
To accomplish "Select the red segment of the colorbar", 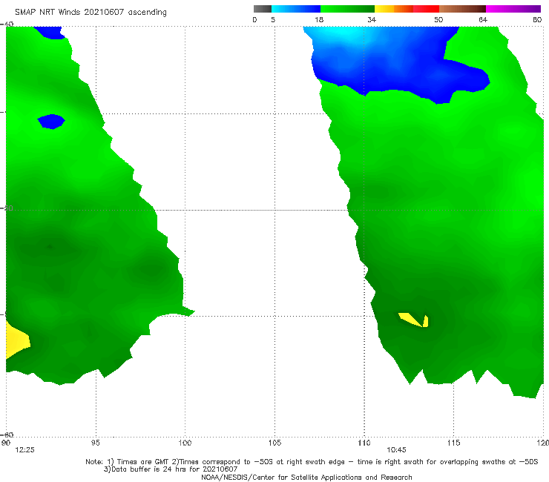I will click(426, 9).
